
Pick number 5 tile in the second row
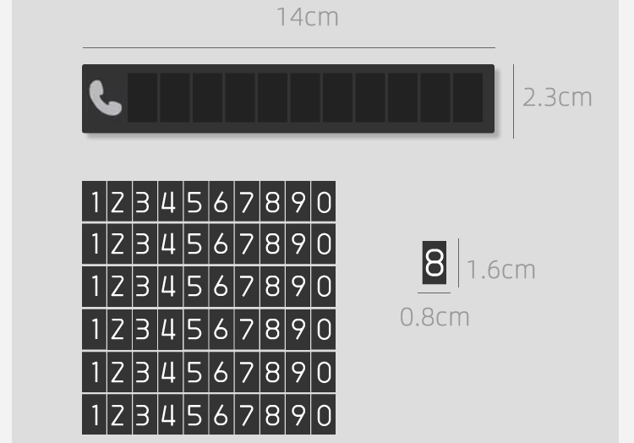[x=196, y=243]
